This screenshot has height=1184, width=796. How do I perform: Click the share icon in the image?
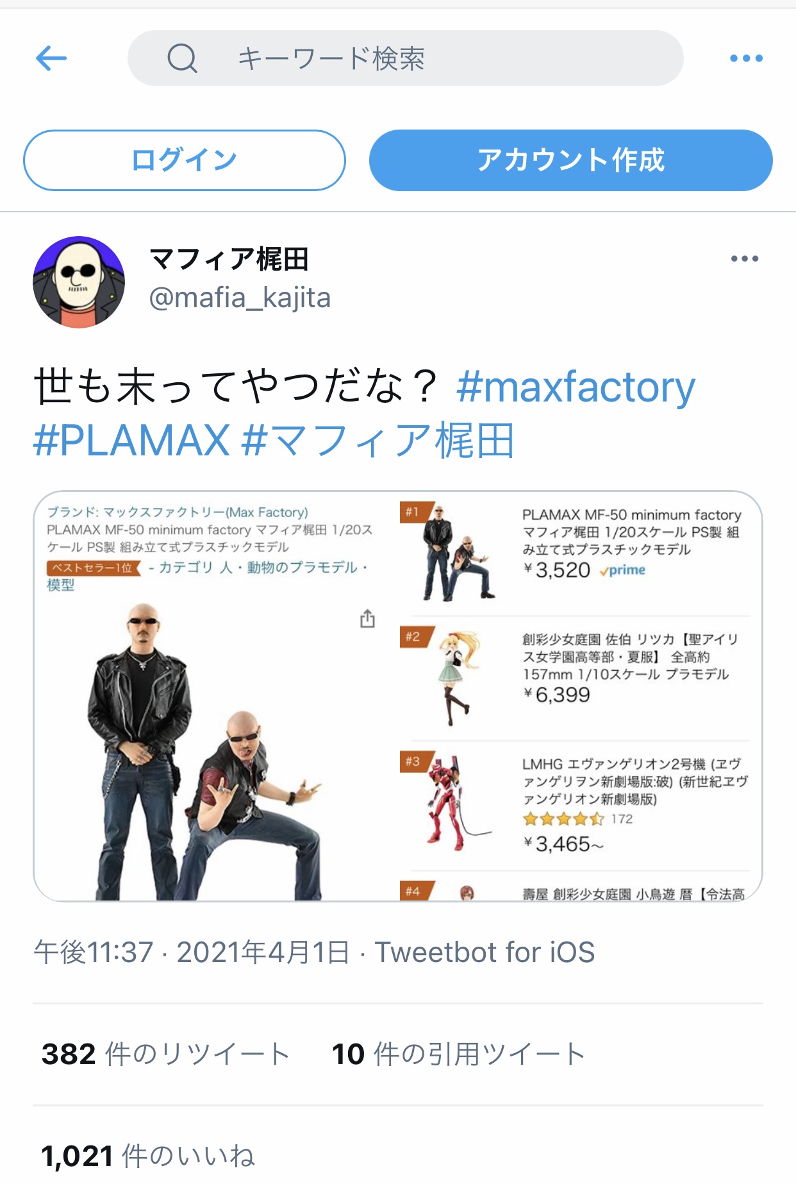click(x=367, y=619)
